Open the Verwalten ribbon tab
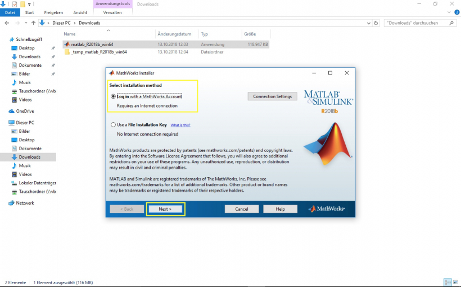The height and width of the screenshot is (287, 461). click(x=112, y=12)
